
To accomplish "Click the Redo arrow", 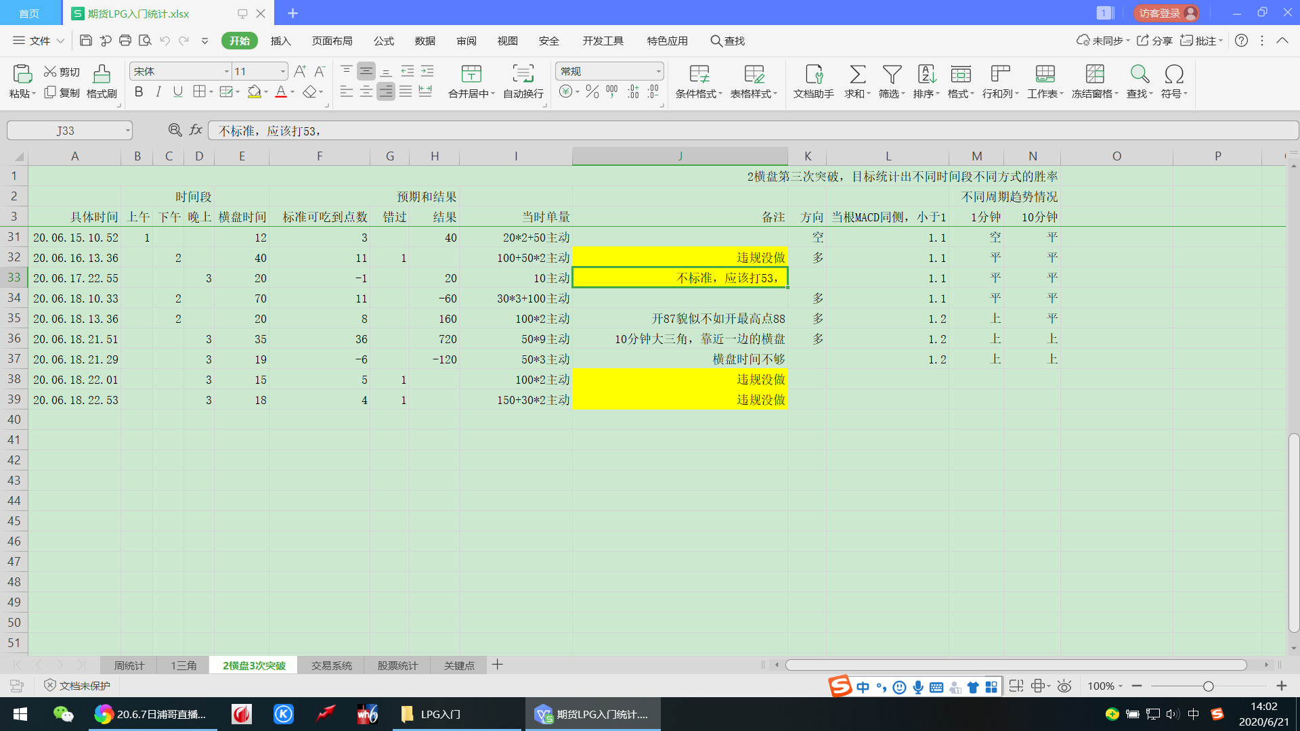I will 183,41.
